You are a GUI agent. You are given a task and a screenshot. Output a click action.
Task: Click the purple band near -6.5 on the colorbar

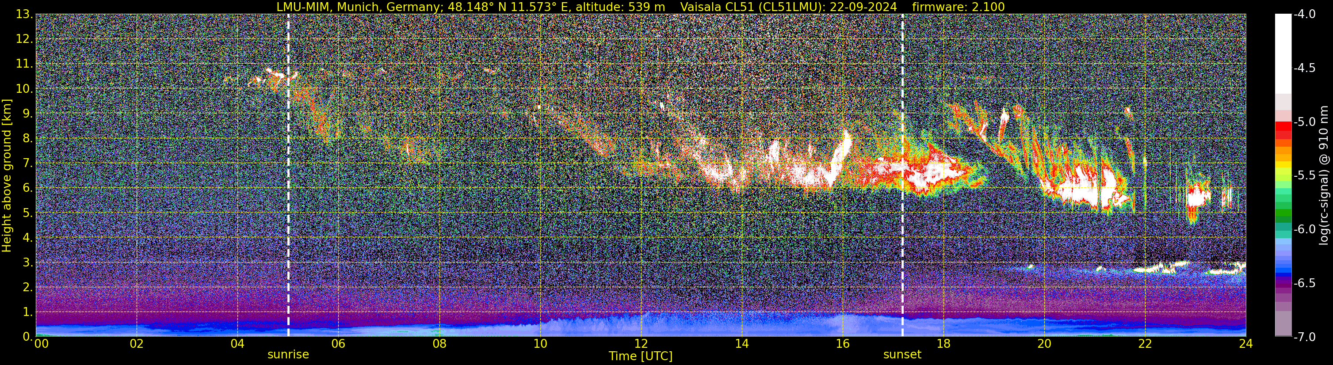pos(1283,283)
